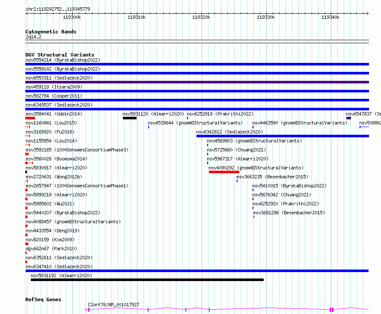The width and height of the screenshot is (381, 314).
Task: Select esv2720631 (Wong2012b) label
Action: click(54, 177)
